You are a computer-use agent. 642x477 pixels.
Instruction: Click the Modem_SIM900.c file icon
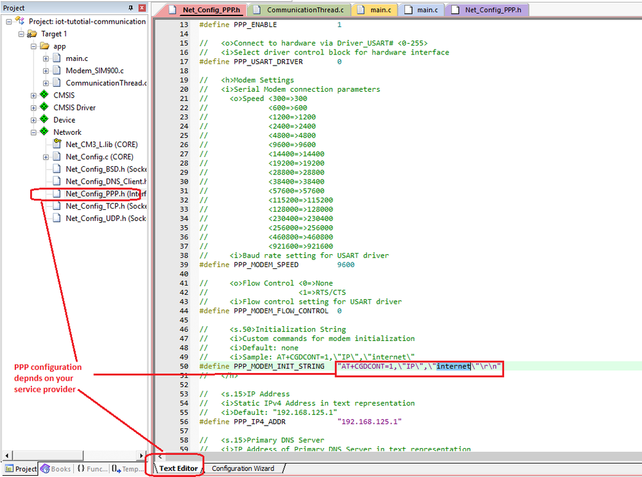(x=56, y=71)
